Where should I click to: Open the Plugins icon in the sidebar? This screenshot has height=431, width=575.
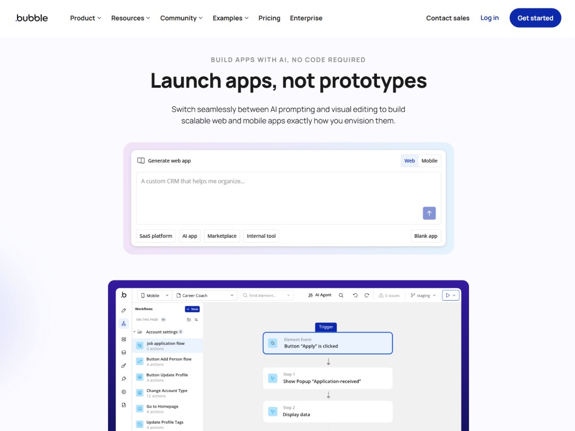(124, 379)
